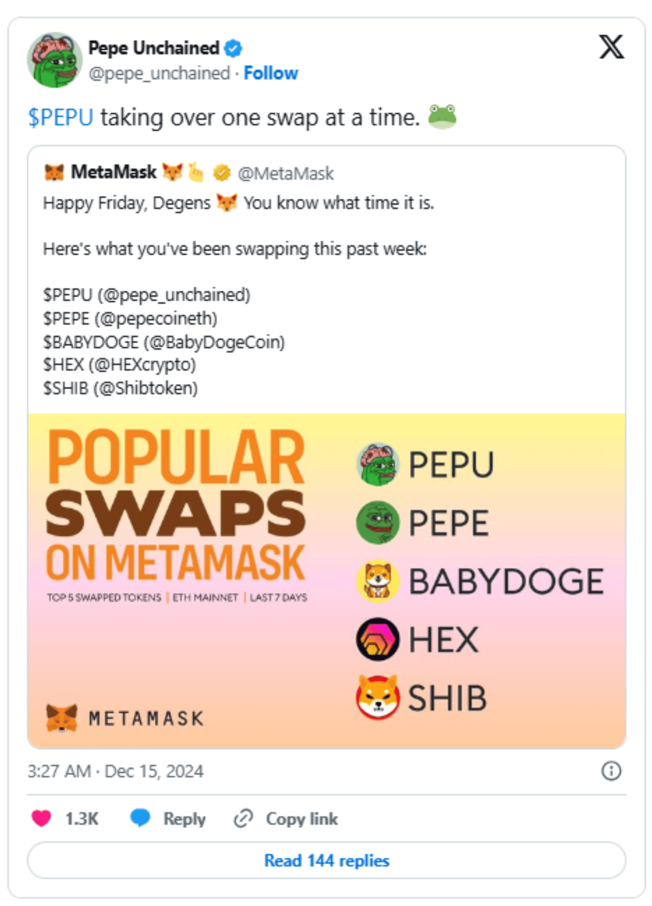The image size is (652, 906).
Task: Like the tweet with the heart icon
Action: point(41,818)
